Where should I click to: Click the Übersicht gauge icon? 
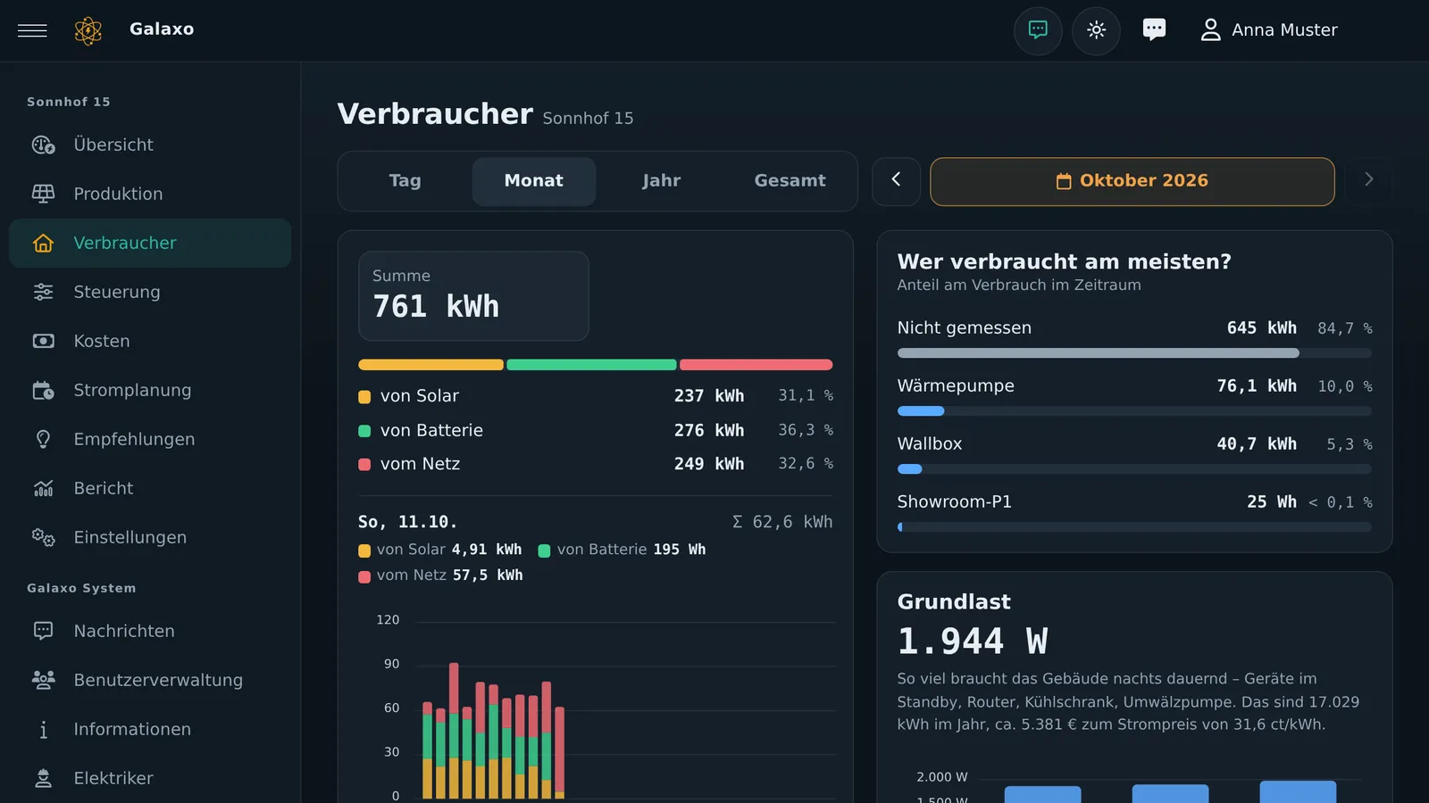[43, 145]
